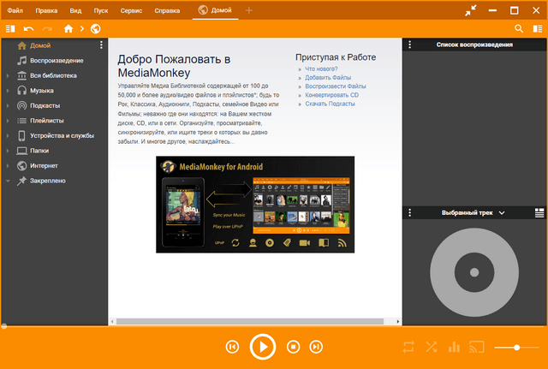This screenshot has width=548, height=369.
Task: Skip to the next track
Action: pyautogui.click(x=316, y=347)
